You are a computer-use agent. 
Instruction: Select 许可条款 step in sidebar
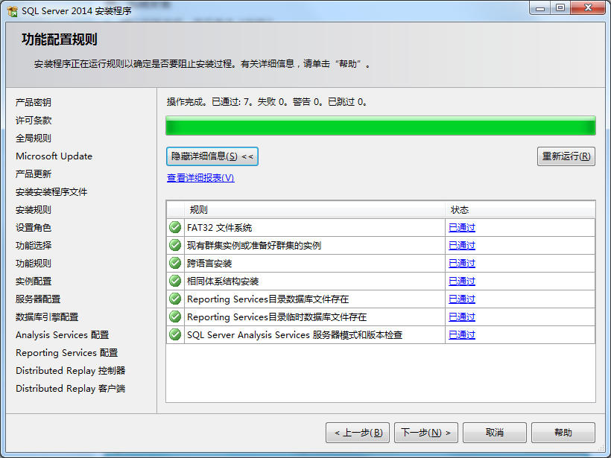pos(33,121)
